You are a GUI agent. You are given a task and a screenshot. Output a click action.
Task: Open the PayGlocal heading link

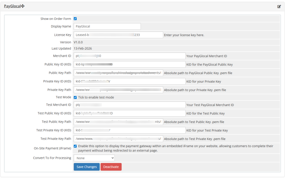tap(12, 6)
